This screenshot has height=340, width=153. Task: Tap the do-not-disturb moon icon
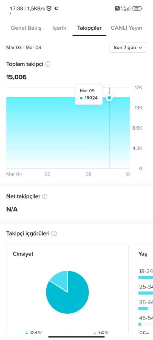pyautogui.click(x=56, y=8)
